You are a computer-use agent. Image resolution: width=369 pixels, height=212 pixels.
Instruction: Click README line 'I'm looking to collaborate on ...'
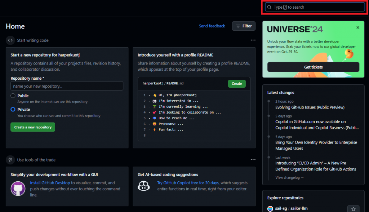click(x=190, y=112)
